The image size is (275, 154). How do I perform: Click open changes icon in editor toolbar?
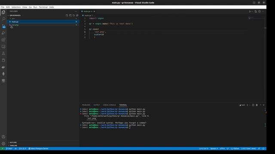(256, 12)
